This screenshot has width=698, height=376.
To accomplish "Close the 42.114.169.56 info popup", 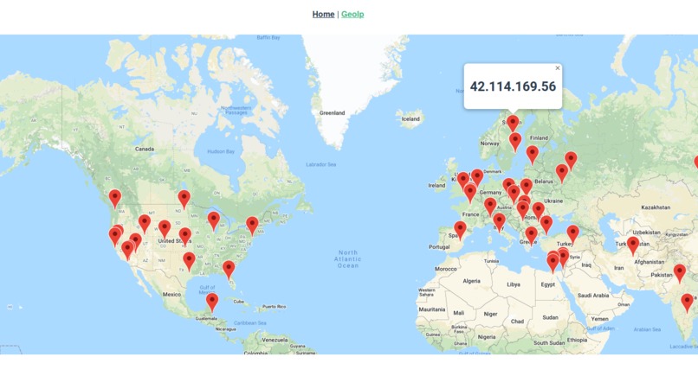I will pos(558,68).
